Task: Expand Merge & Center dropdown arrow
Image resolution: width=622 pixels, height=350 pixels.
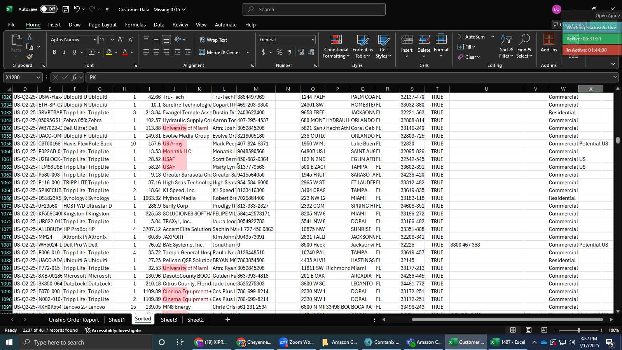Action: tap(248, 52)
